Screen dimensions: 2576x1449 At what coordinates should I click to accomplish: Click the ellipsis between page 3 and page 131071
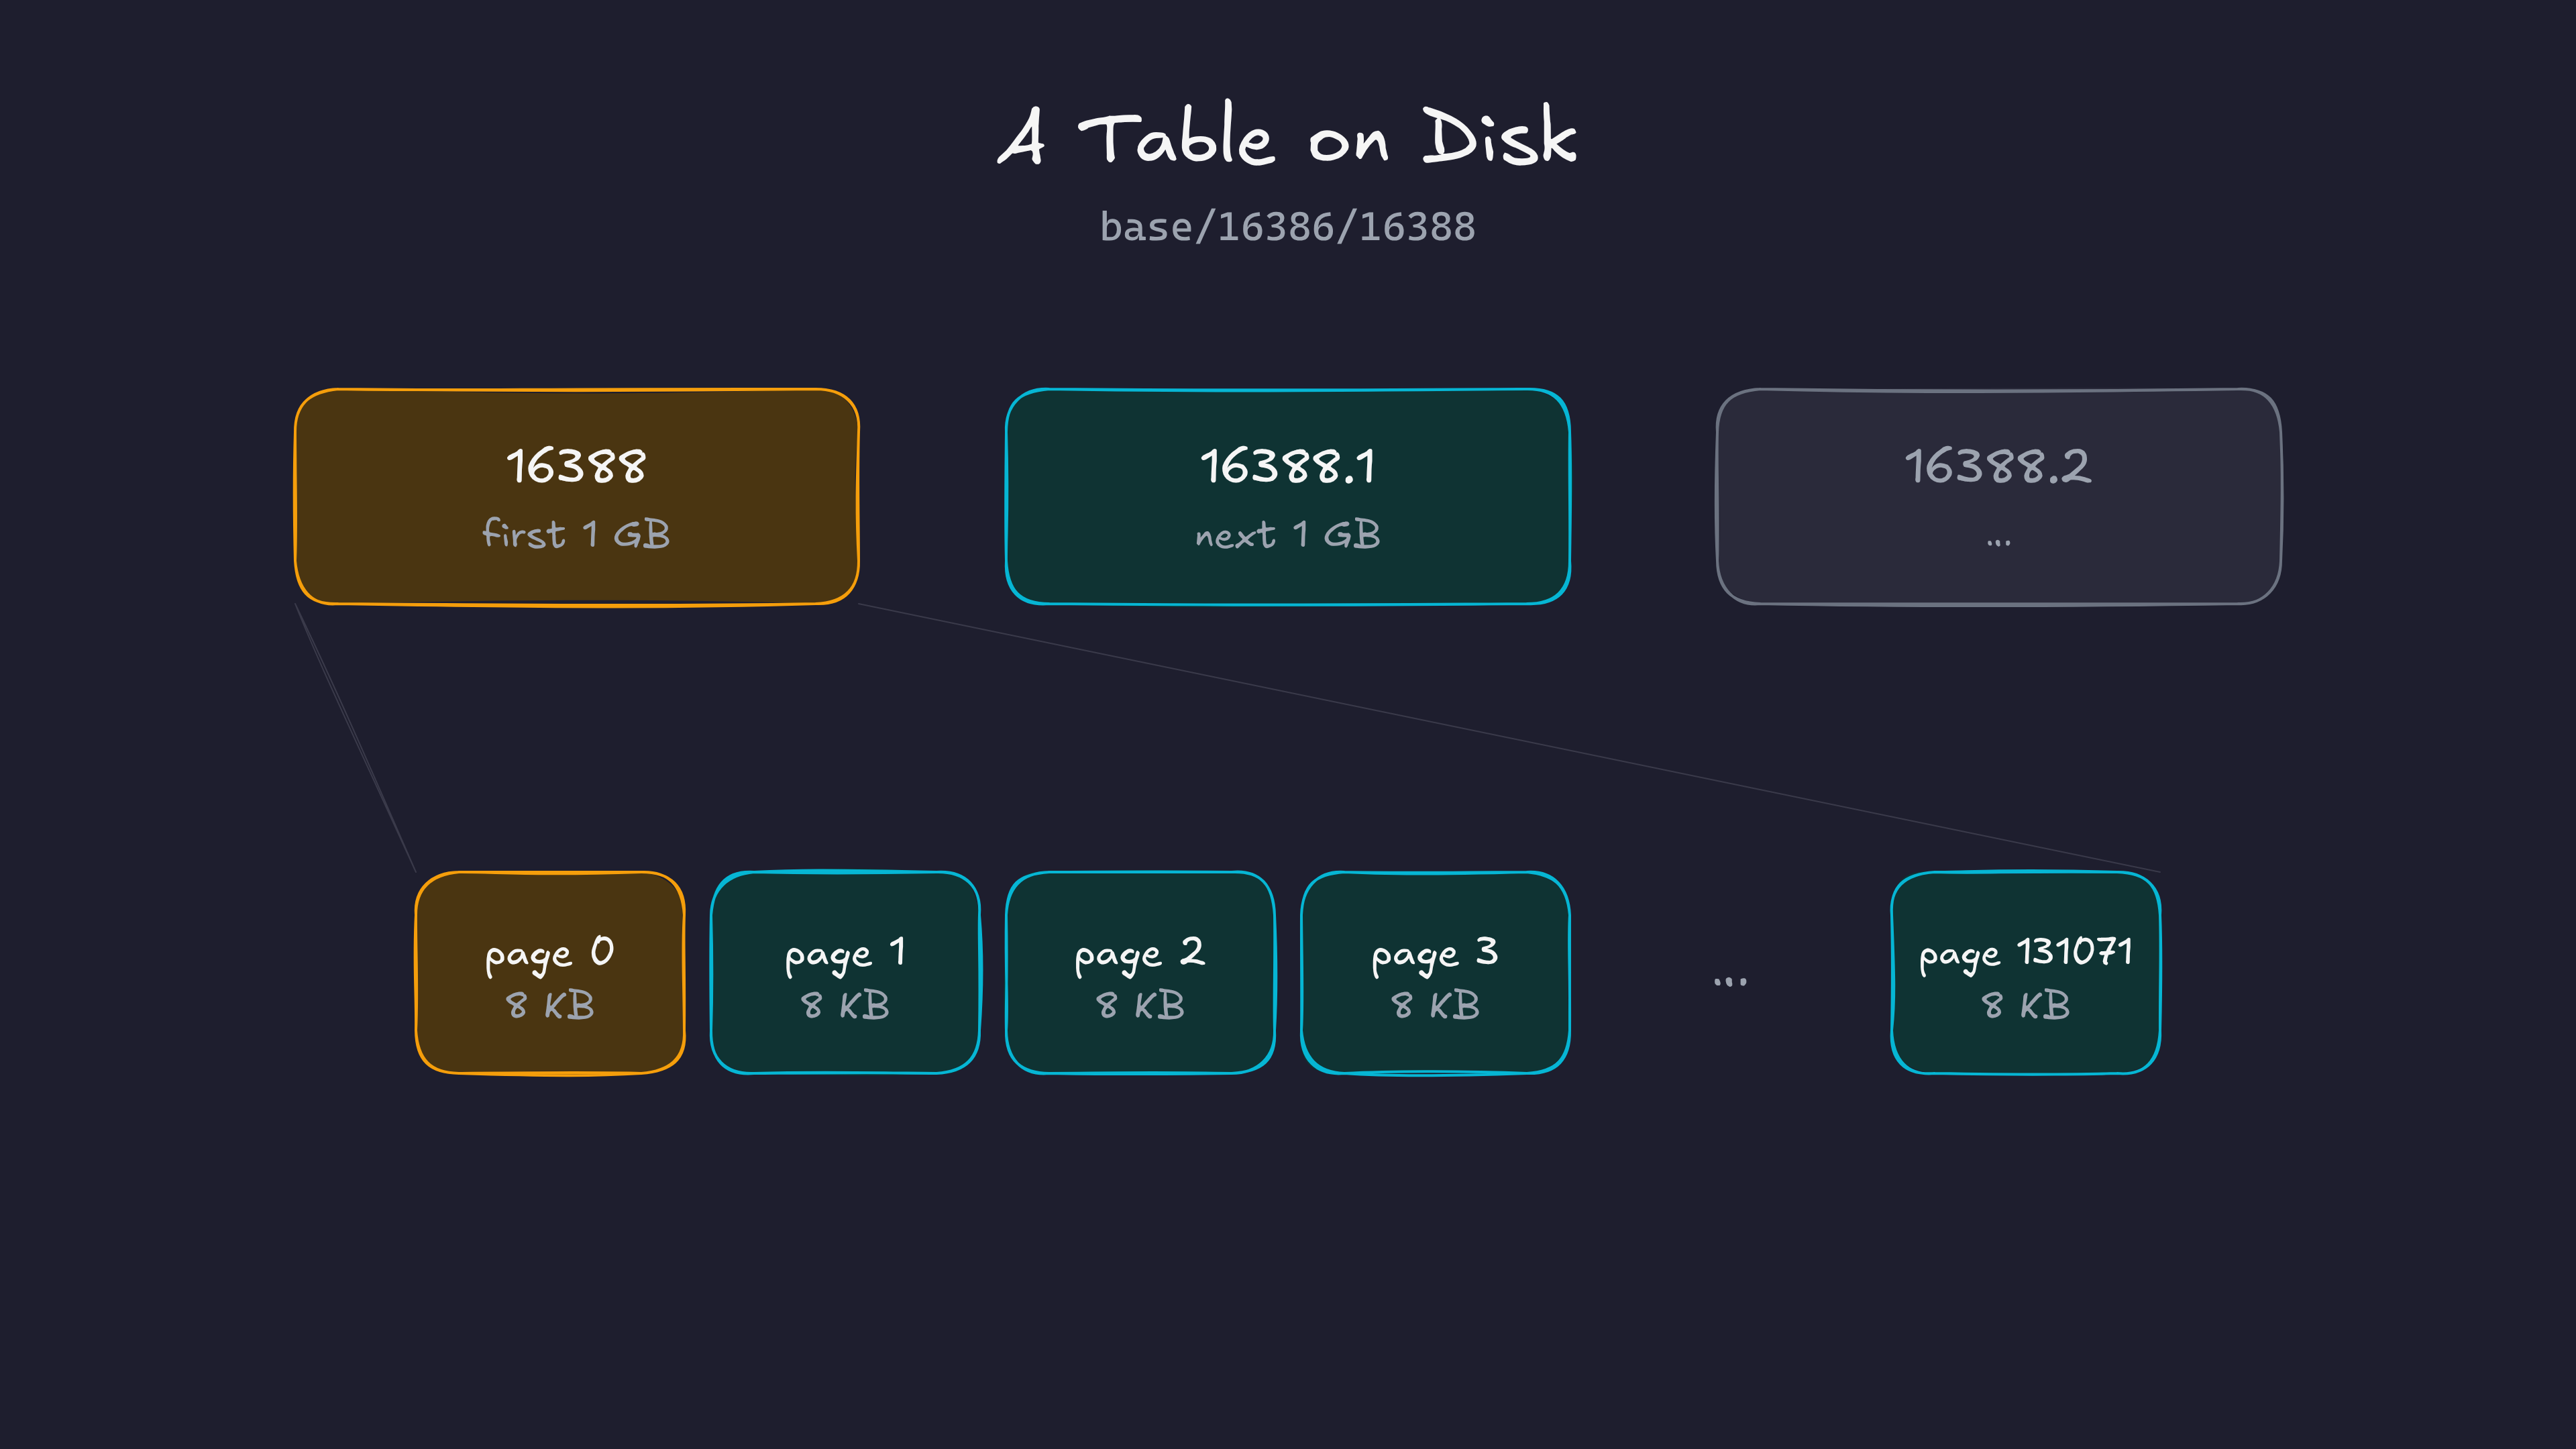click(x=1730, y=982)
